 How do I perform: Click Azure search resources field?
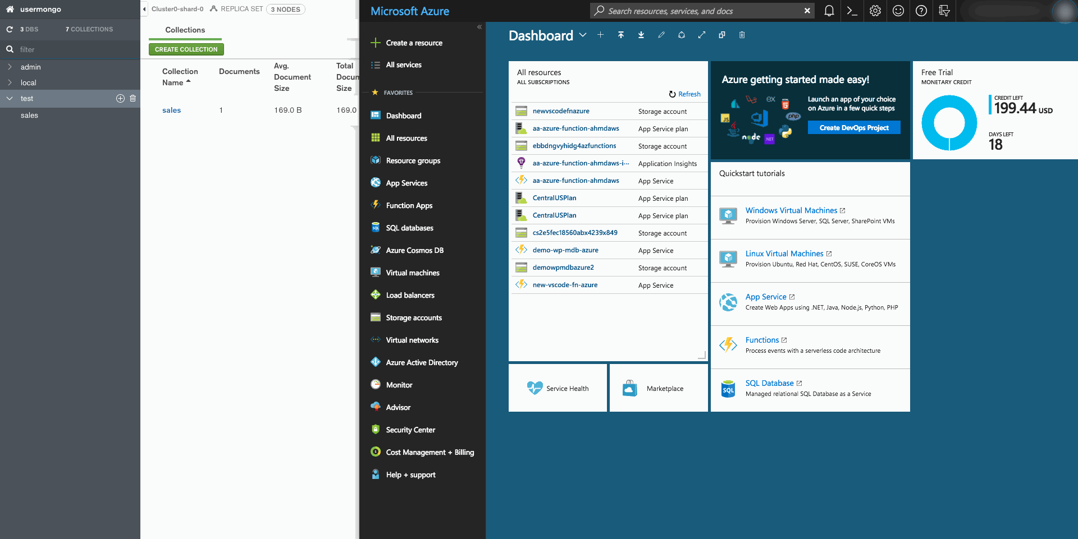pos(702,11)
